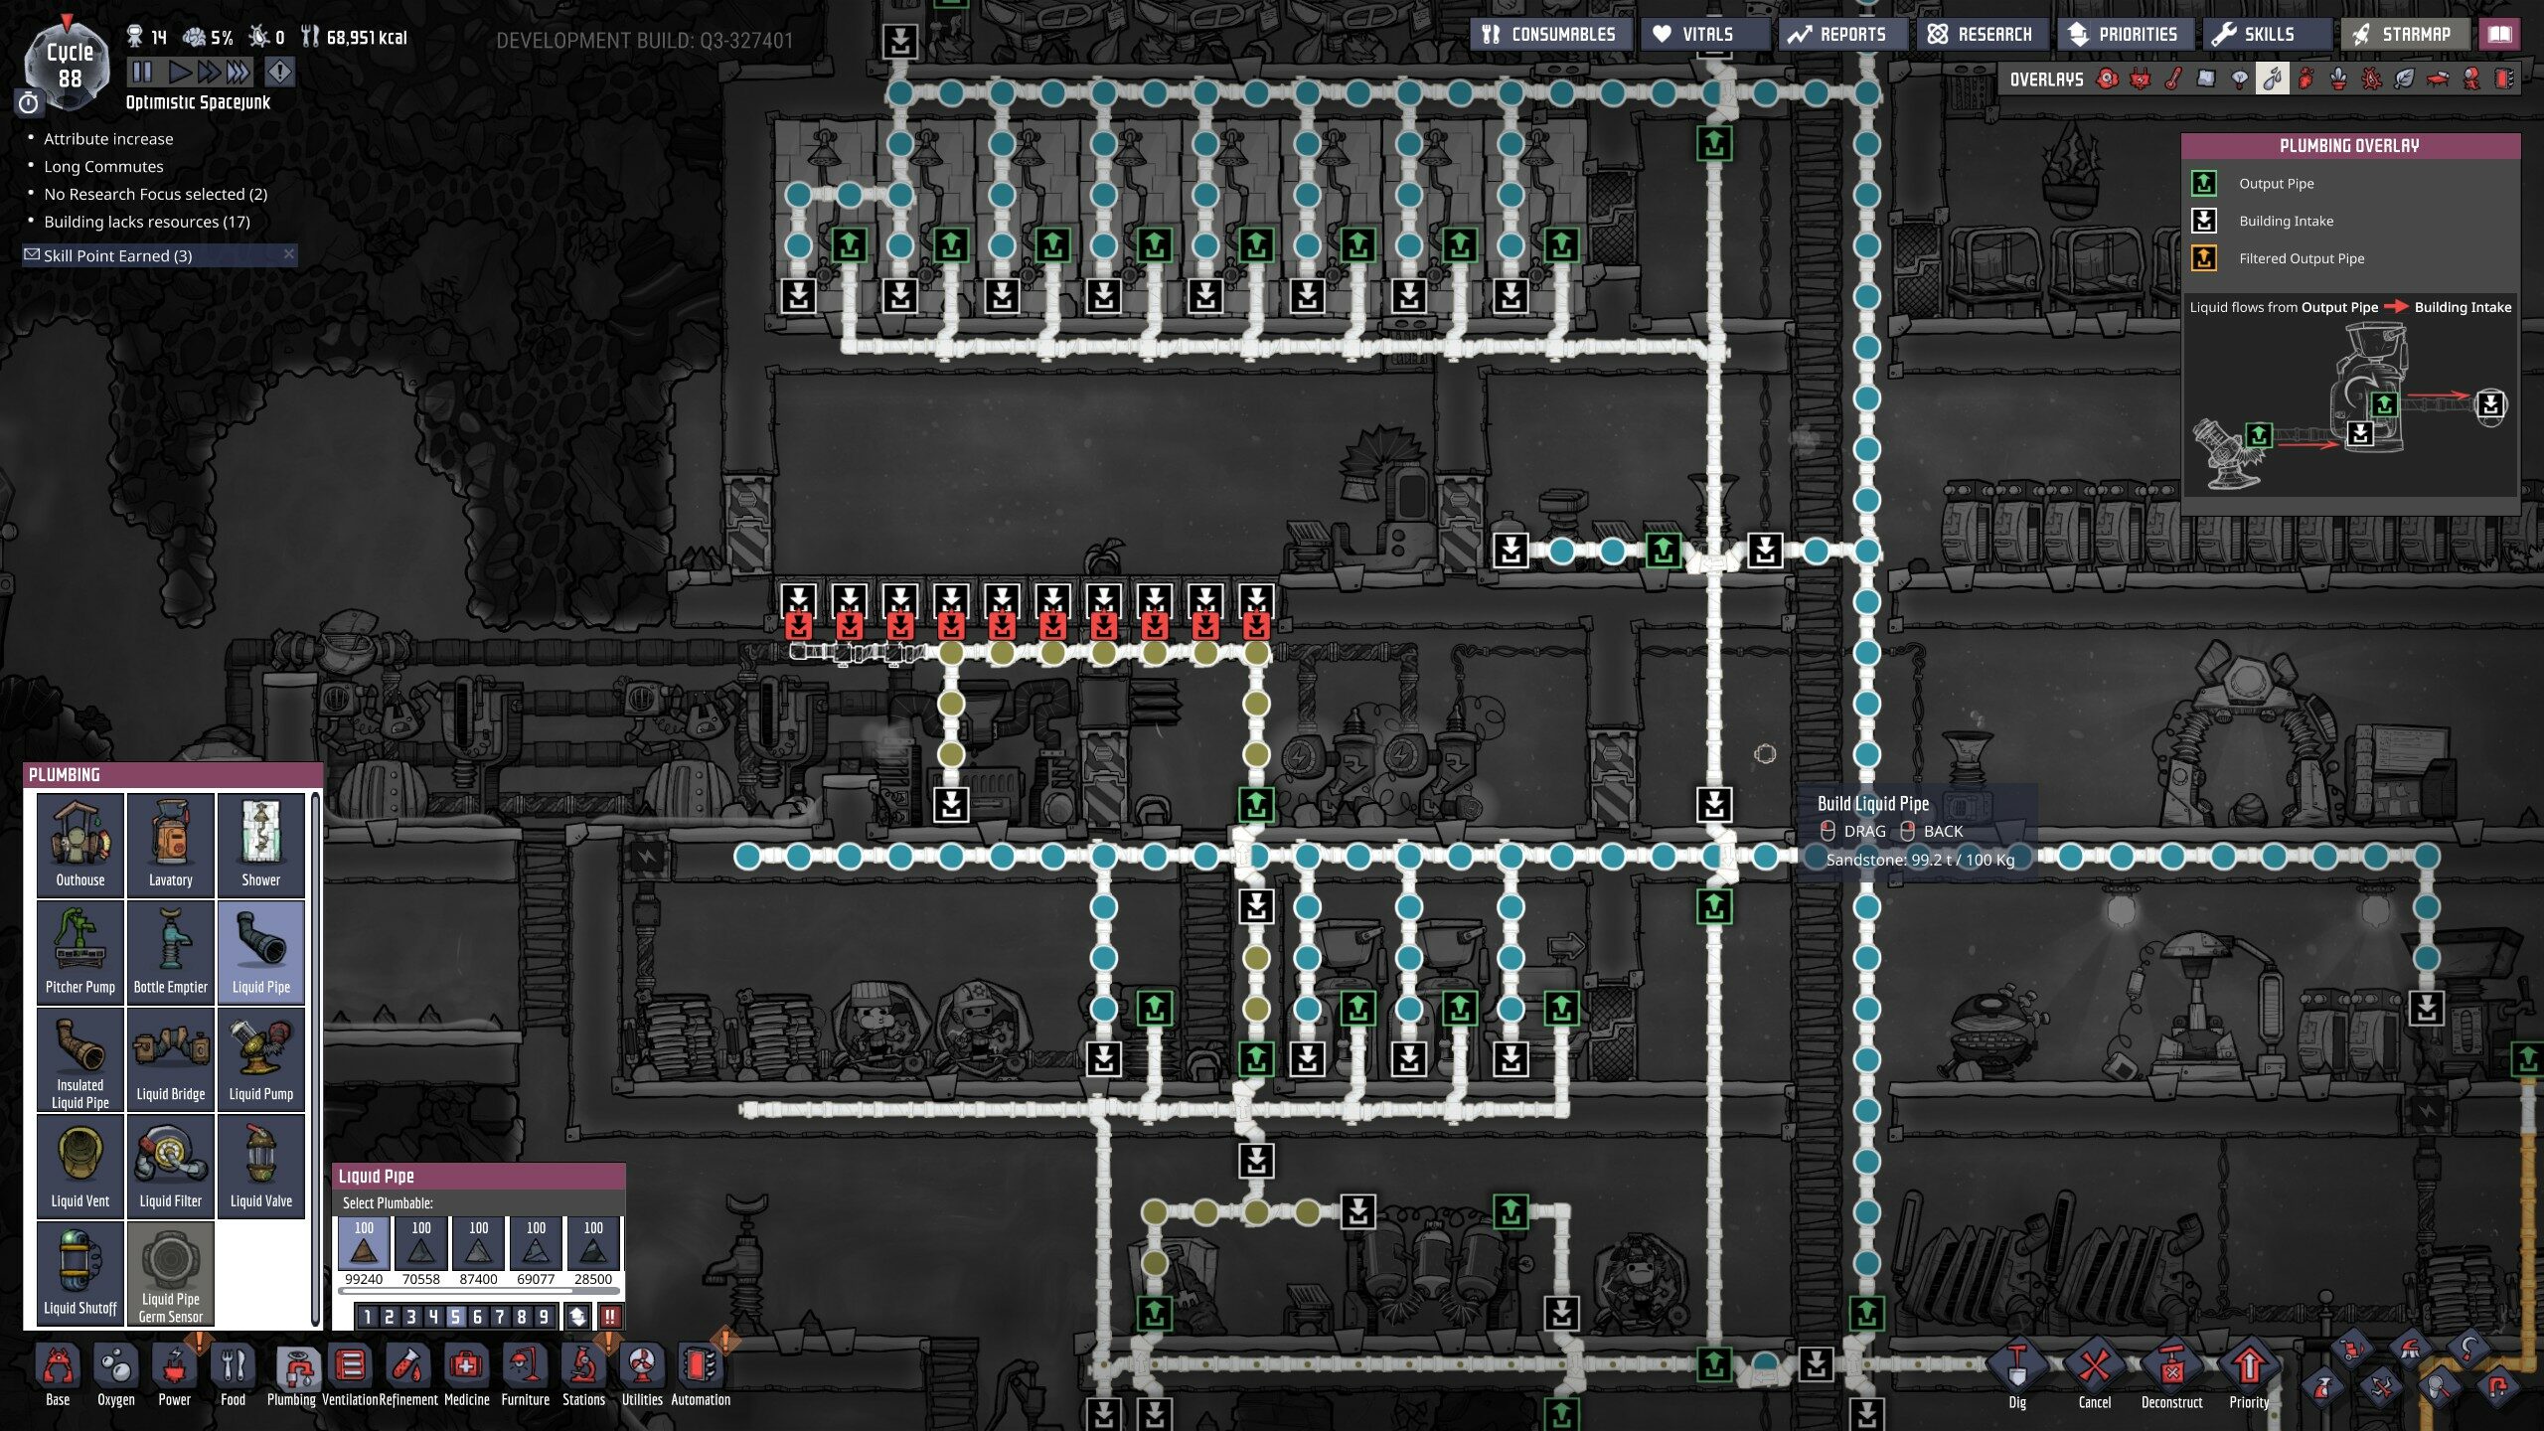Screen dimensions: 2544x1431
Task: Set build priority to 9
Action: pyautogui.click(x=544, y=1317)
